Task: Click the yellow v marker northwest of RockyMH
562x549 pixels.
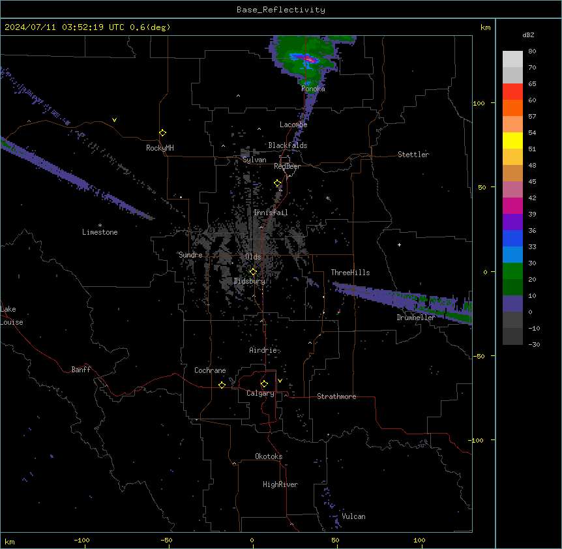Action: [114, 120]
